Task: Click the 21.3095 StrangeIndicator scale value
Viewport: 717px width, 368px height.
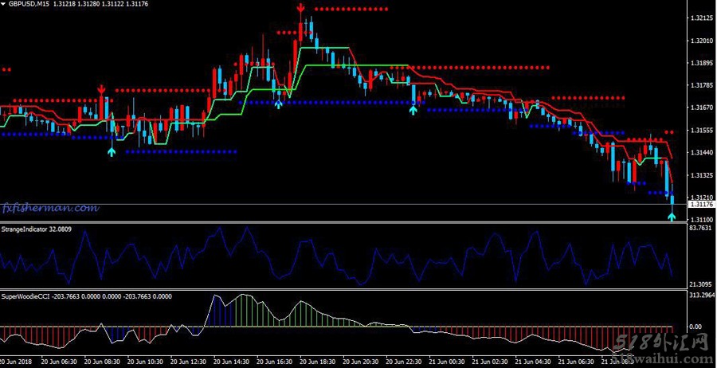Action: tap(701, 285)
